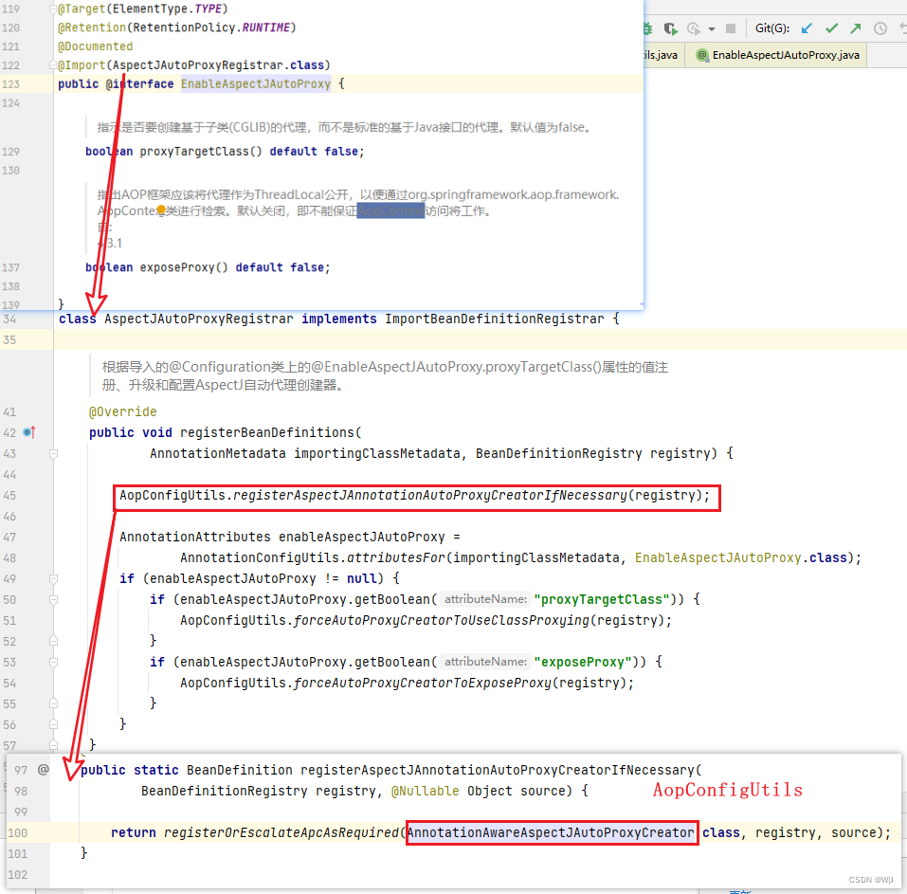Click the @Nullable annotation on line 98

(426, 791)
